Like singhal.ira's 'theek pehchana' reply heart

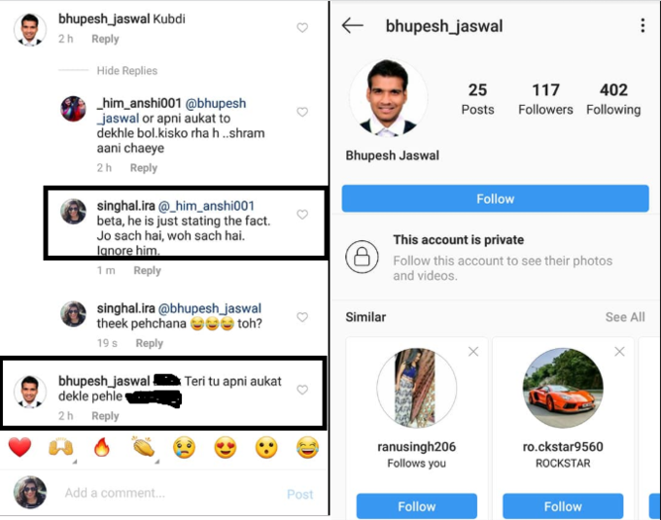pos(302,317)
